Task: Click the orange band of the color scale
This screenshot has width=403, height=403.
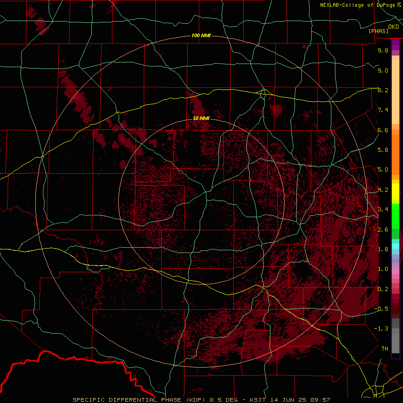Action: click(395, 152)
